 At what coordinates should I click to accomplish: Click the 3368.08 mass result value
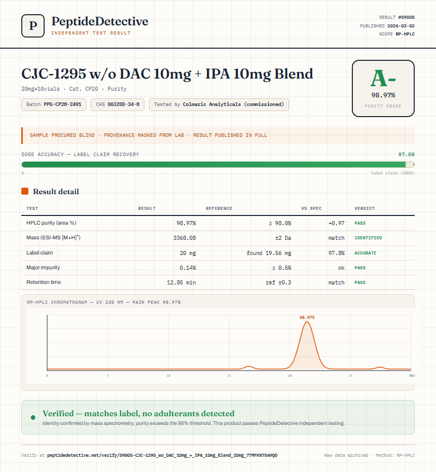pyautogui.click(x=184, y=238)
